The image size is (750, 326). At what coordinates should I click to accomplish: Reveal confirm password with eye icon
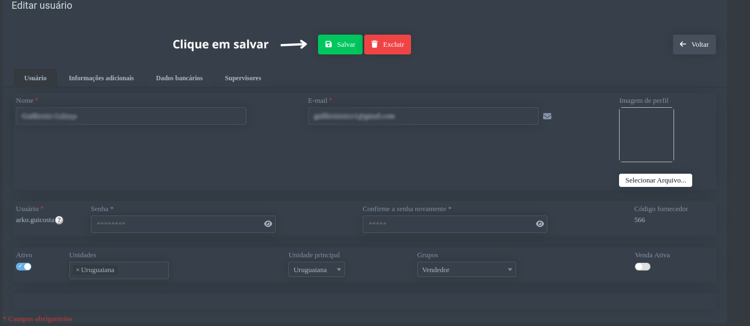540,224
